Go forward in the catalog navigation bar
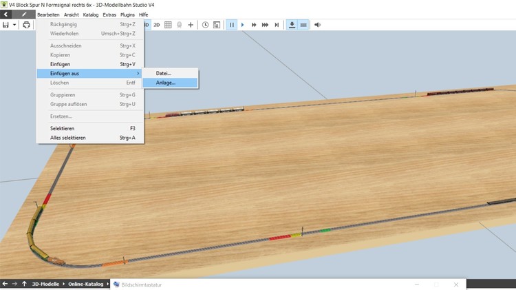The width and height of the screenshot is (516, 290). tap(14, 284)
